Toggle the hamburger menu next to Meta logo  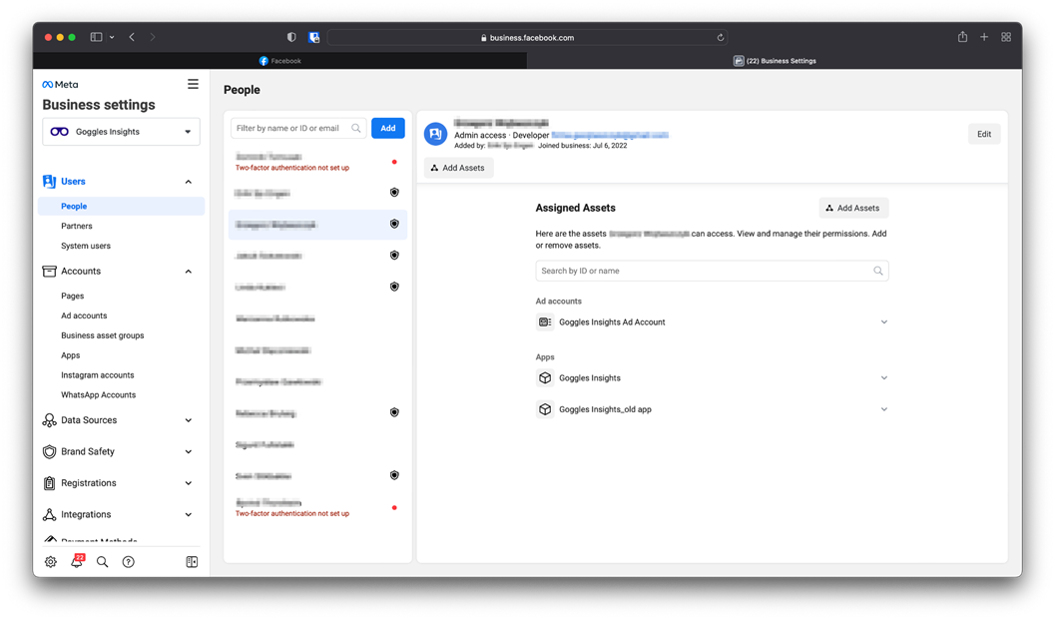click(x=193, y=85)
